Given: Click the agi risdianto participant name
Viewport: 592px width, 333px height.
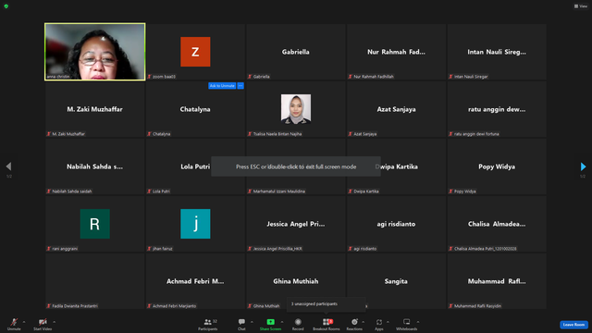Looking at the screenshot, I should pyautogui.click(x=396, y=224).
